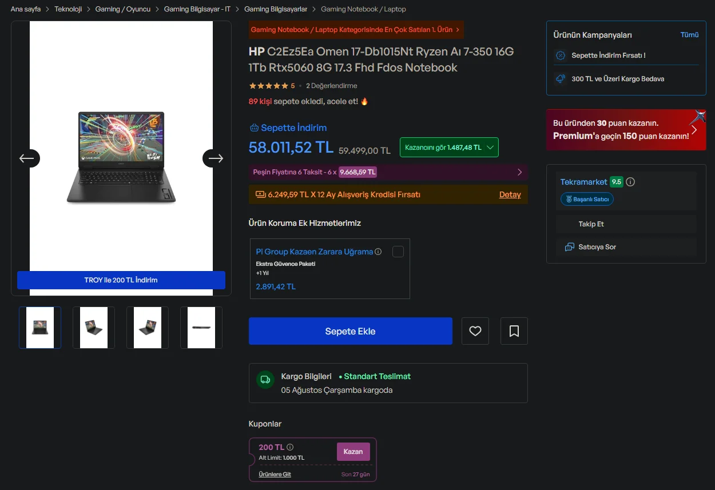Viewport: 715px width, 490px height.
Task: Select the first front-view laptop thumbnail
Action: pos(40,328)
